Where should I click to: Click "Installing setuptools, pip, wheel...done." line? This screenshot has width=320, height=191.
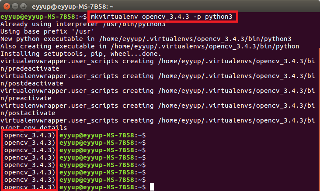(81, 54)
